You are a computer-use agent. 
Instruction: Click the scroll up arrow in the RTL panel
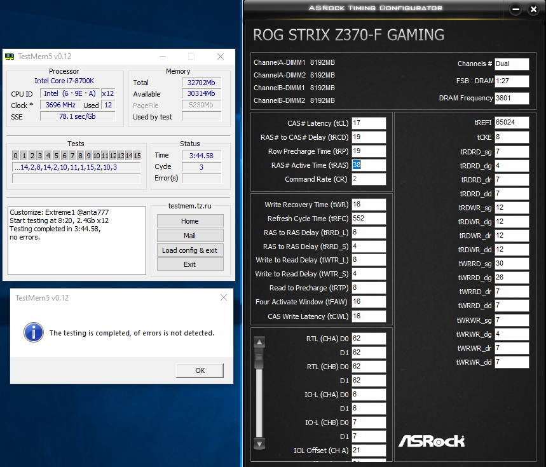click(x=259, y=342)
